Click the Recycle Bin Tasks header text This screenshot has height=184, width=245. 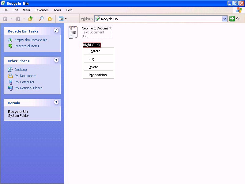tap(23, 31)
